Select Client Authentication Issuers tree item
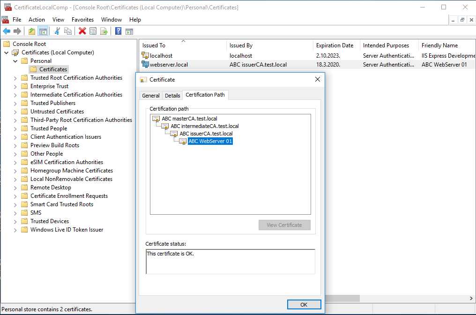This screenshot has width=476, height=315. click(66, 137)
